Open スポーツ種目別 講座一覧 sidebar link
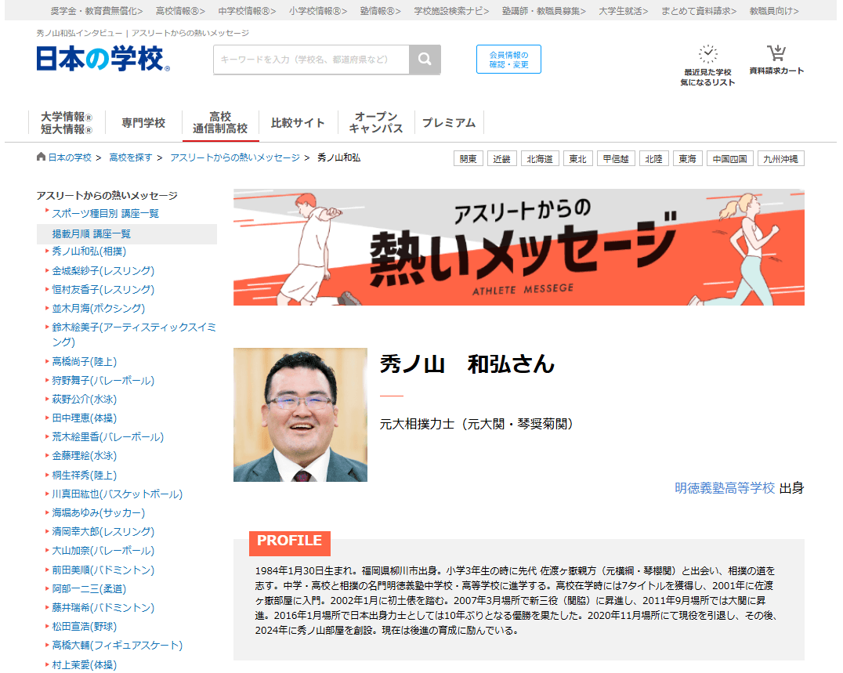The image size is (843, 673). coord(105,213)
